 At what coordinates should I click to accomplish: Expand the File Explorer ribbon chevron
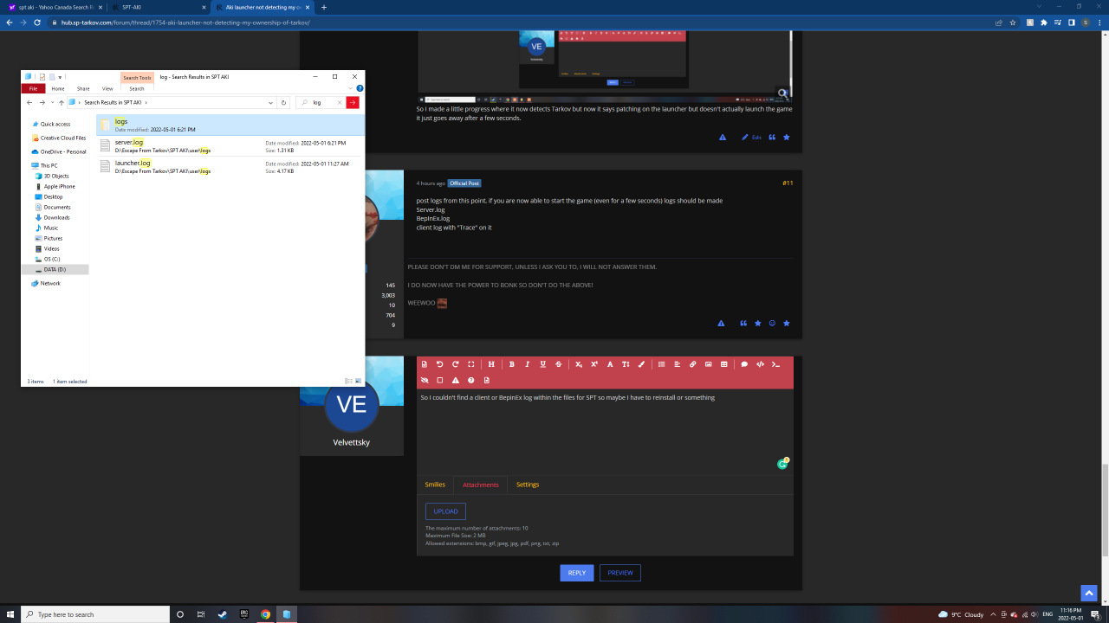click(352, 88)
